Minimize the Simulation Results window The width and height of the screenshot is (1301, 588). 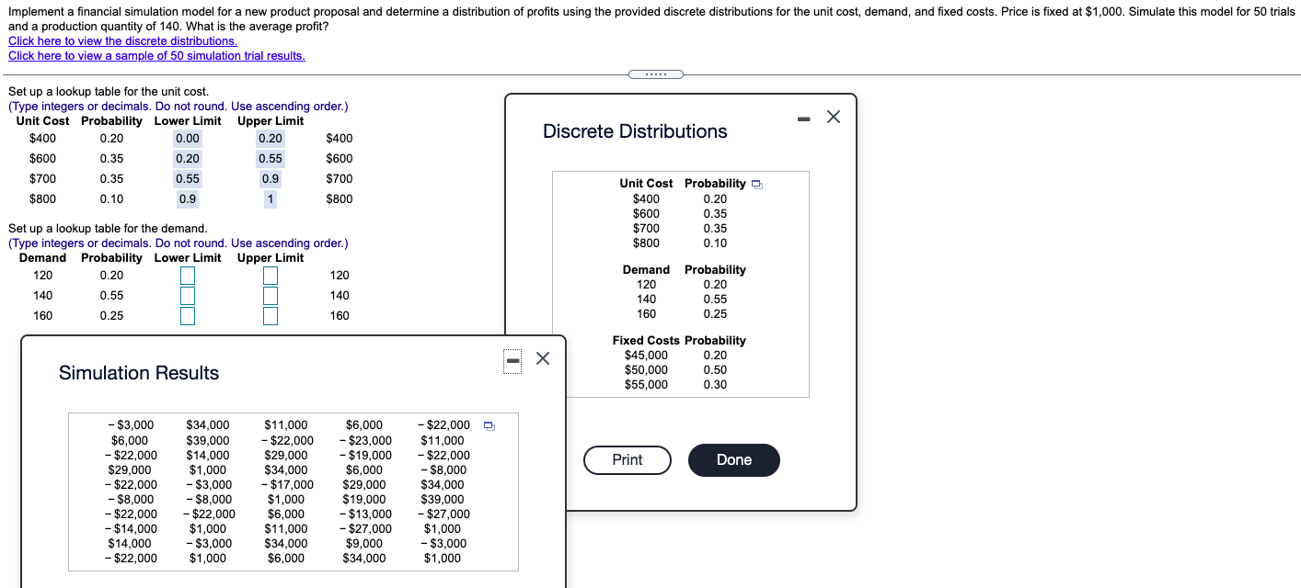[512, 360]
